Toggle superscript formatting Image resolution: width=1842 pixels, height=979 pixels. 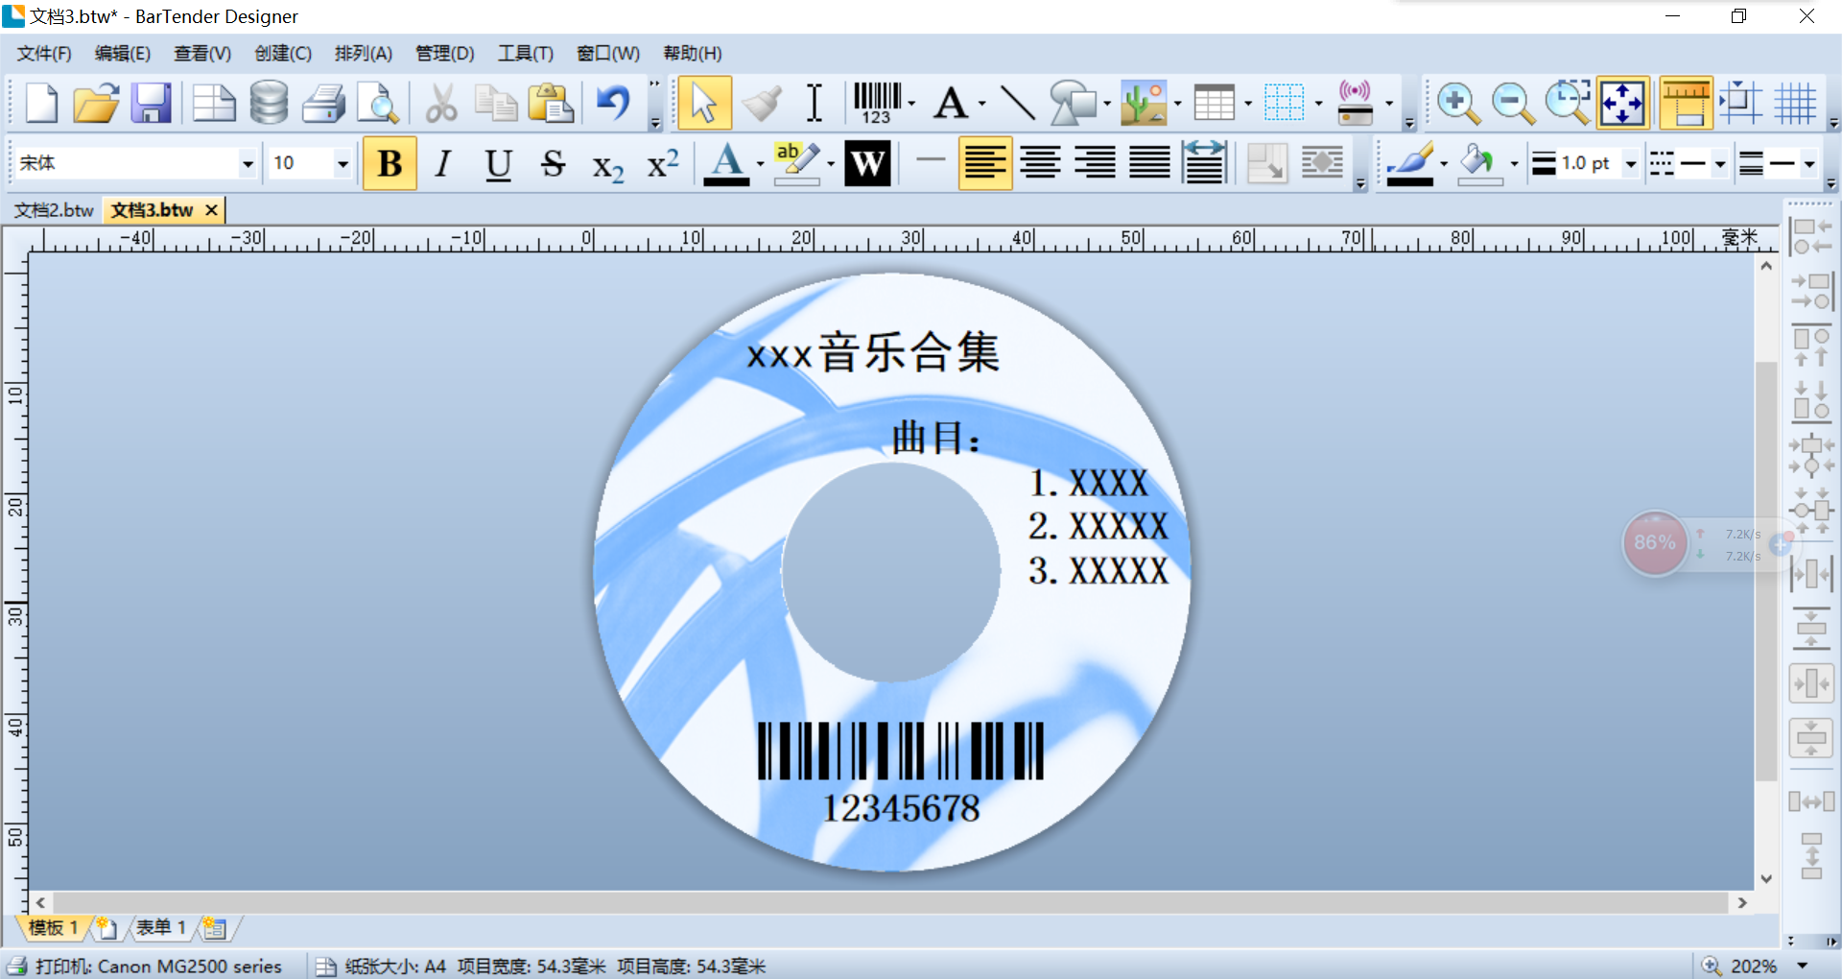tap(663, 163)
